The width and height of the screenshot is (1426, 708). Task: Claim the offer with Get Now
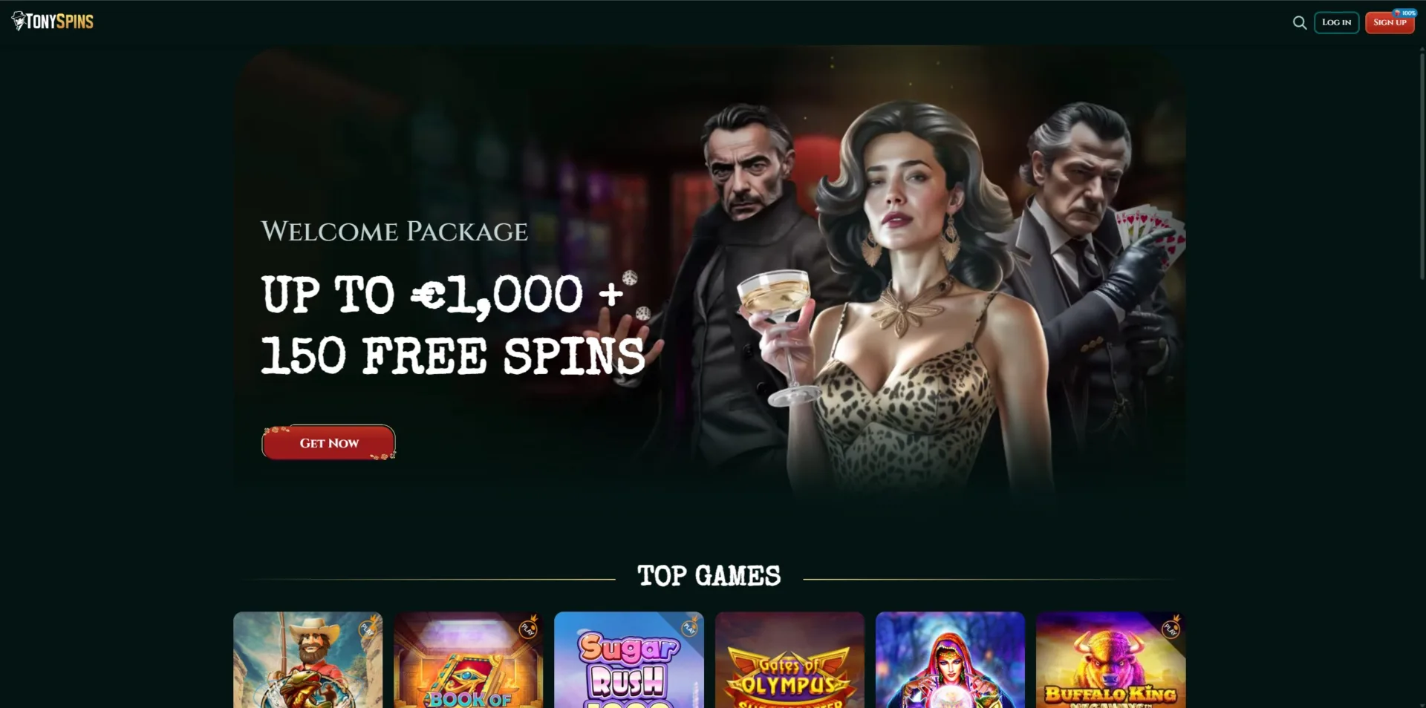[x=329, y=442]
